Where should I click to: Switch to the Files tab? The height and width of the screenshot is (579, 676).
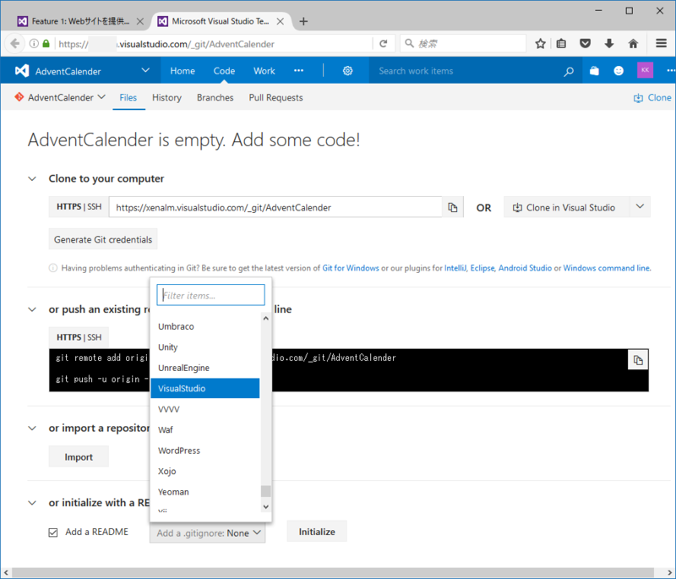point(128,97)
